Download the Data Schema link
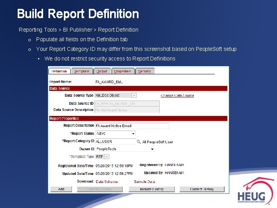Screen dimensions: 277x208 [x=107, y=182]
